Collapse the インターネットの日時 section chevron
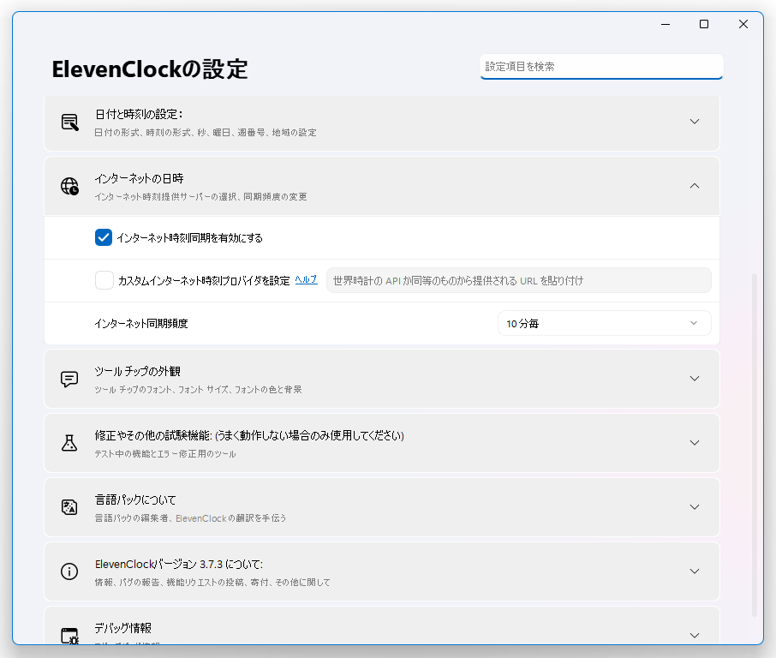Viewport: 776px width, 658px height. coord(695,186)
